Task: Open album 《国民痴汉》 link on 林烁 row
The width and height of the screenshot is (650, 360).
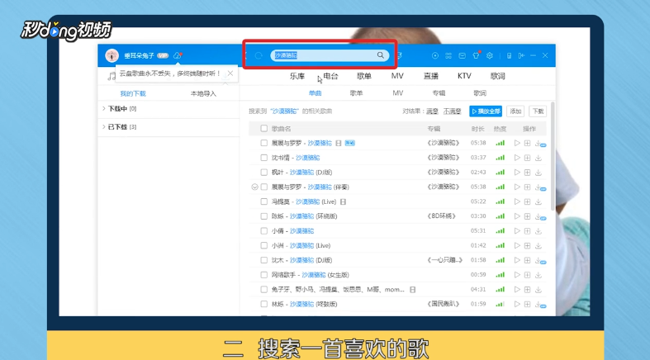Action: pos(444,304)
